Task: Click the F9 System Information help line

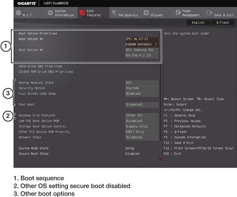Action: coord(185,137)
